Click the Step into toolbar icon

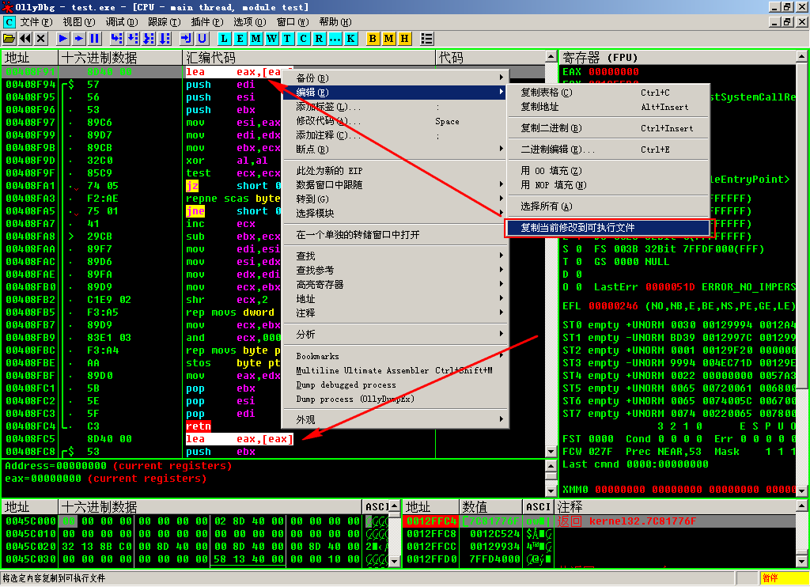117,38
